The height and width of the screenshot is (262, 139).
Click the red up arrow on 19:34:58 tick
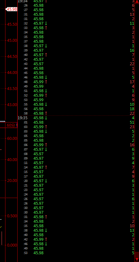click(x=46, y=113)
